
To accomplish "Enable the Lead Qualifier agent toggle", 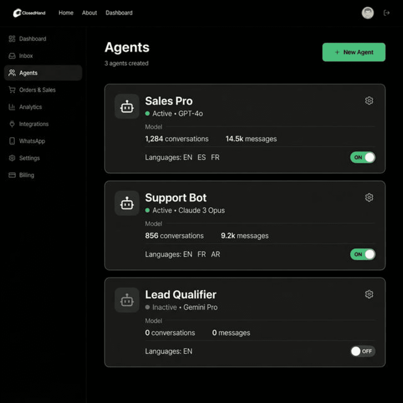I will (x=363, y=351).
